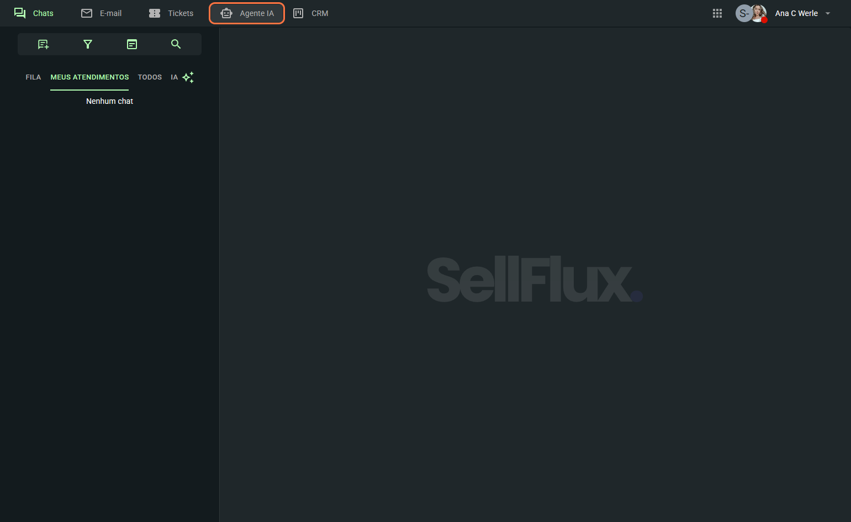Click the Tickets ticket icon

pyautogui.click(x=155, y=13)
